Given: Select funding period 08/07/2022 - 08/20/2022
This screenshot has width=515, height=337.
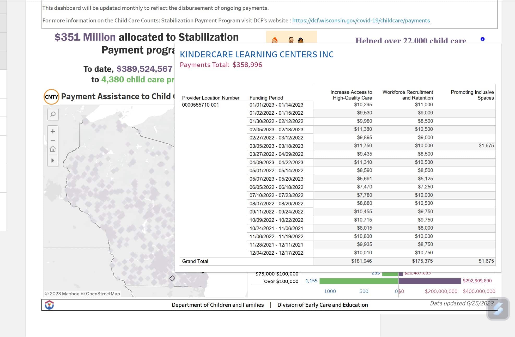Looking at the screenshot, I should click(x=276, y=204).
